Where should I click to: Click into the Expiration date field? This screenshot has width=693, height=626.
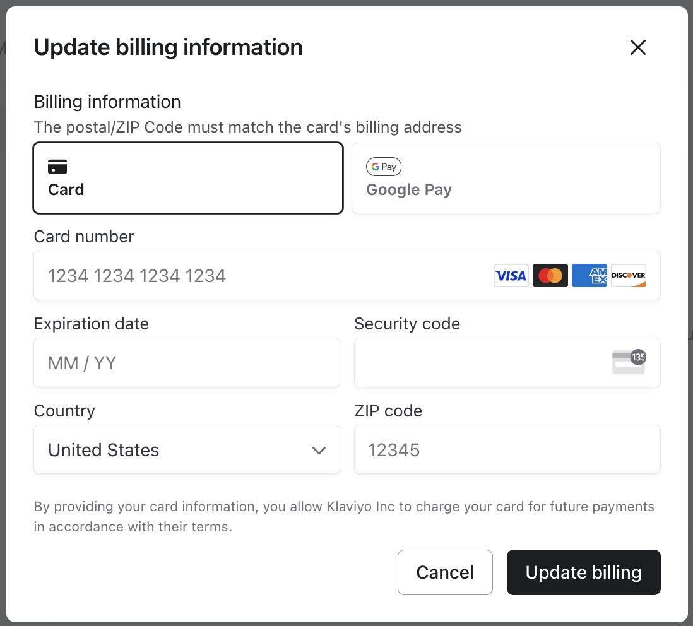[x=186, y=363]
